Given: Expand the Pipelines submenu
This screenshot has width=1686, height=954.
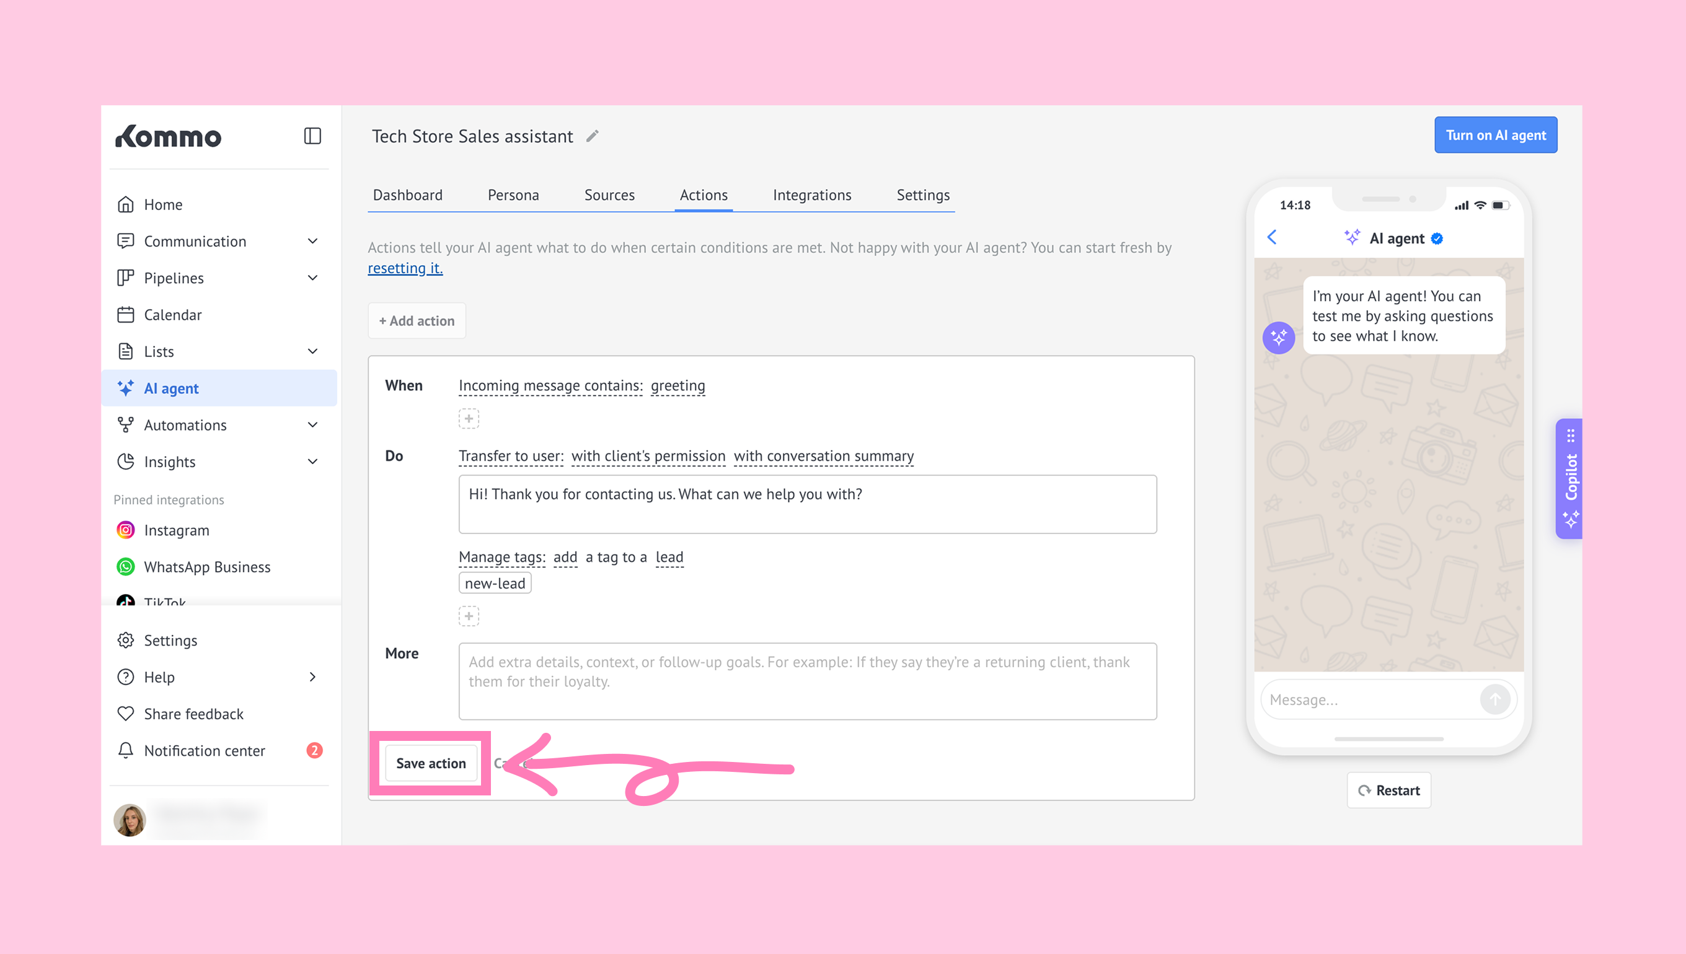Looking at the screenshot, I should click(312, 278).
